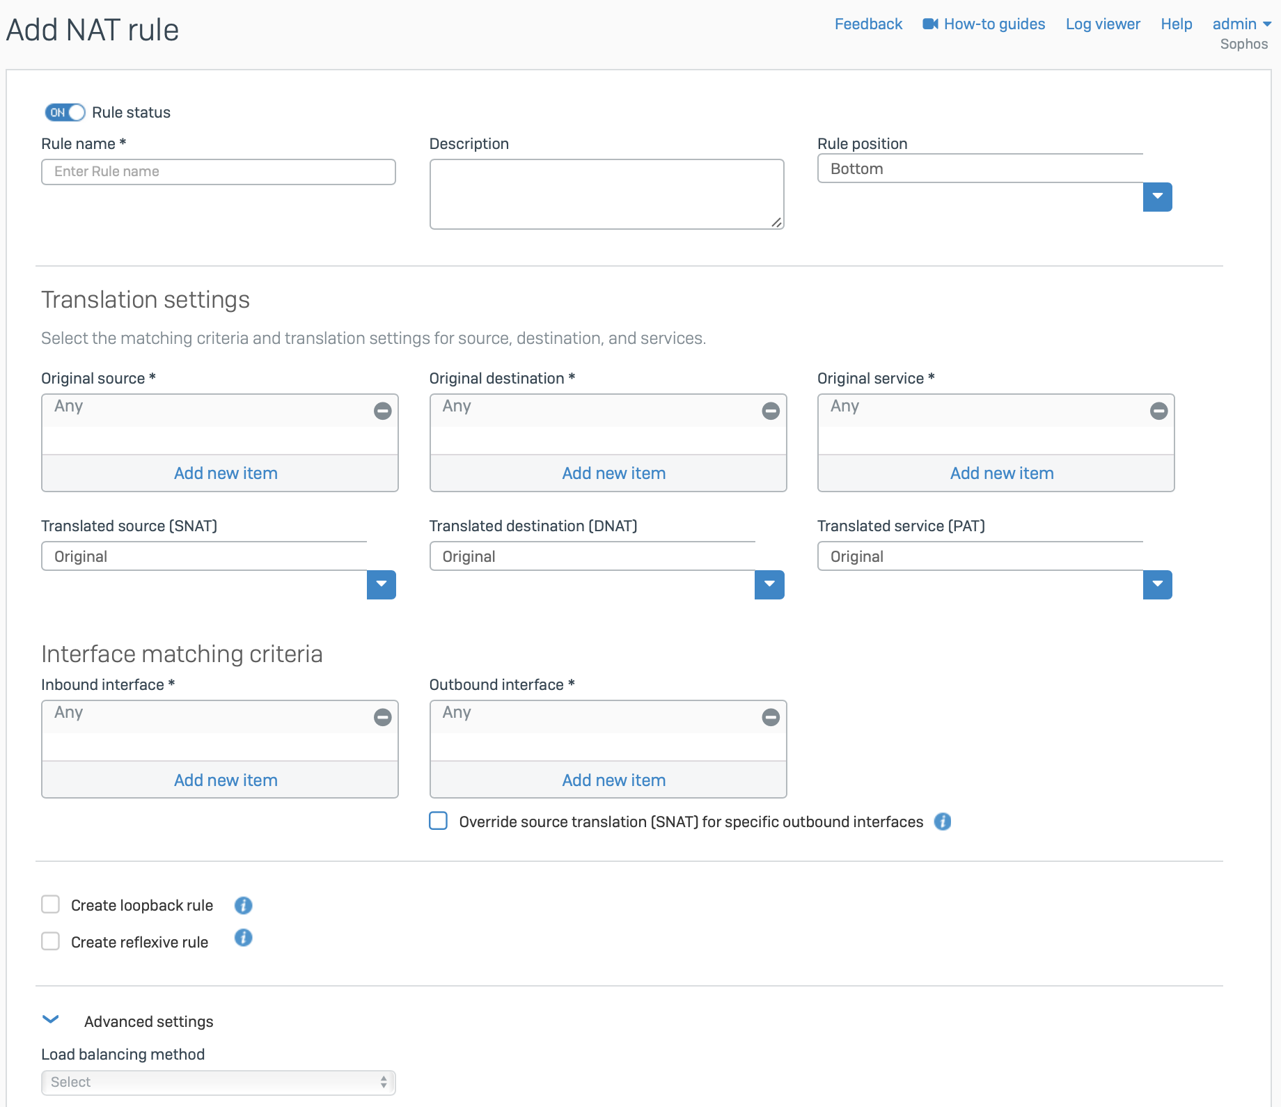Click info icon beside Create loopback rule

point(243,905)
